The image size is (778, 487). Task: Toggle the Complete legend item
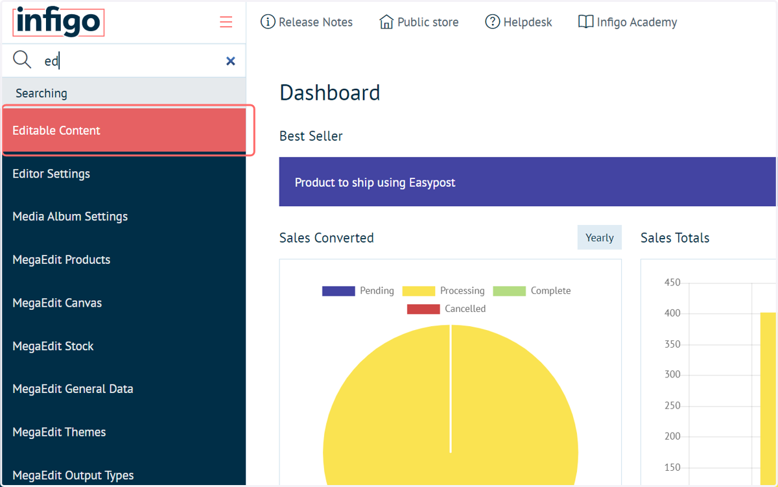(x=532, y=291)
